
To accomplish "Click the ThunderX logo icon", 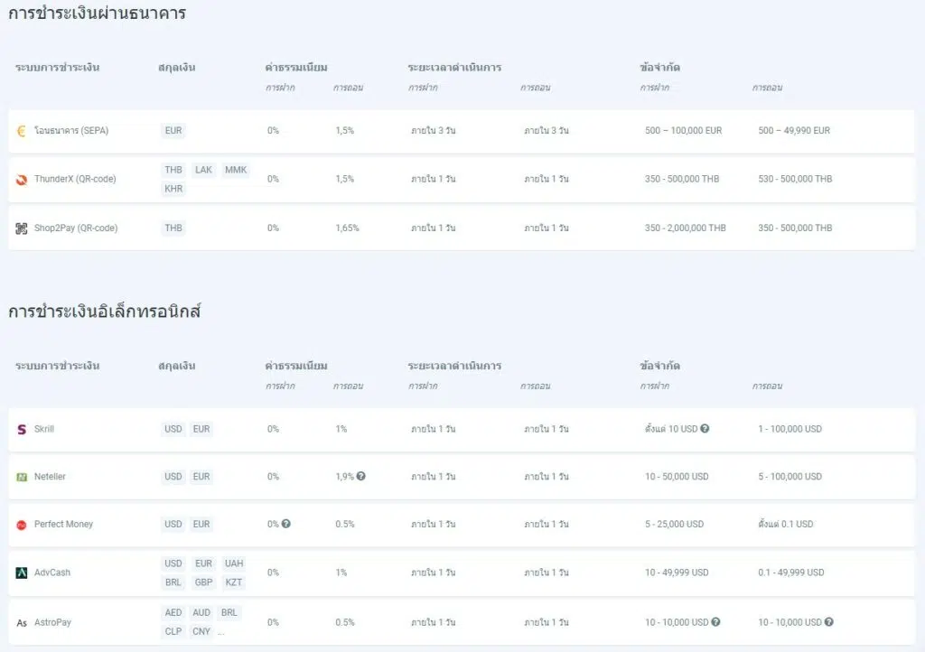I will tap(22, 180).
